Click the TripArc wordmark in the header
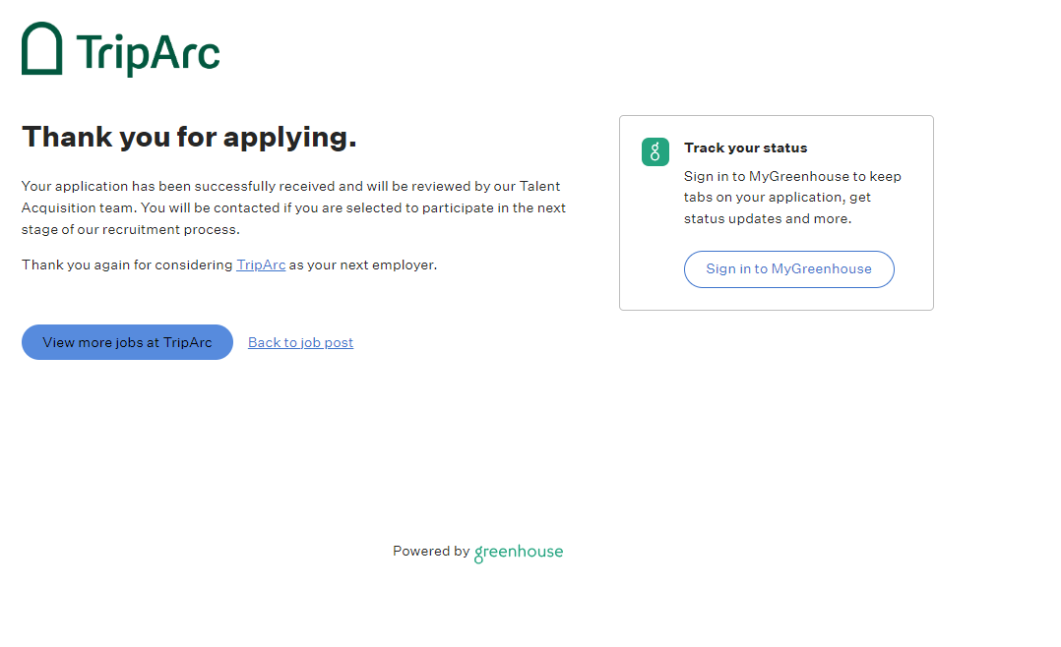Screen dimensions: 1061x647 148,52
